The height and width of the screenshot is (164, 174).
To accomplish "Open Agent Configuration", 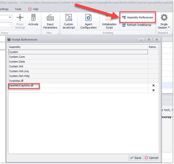I will click(88, 21).
